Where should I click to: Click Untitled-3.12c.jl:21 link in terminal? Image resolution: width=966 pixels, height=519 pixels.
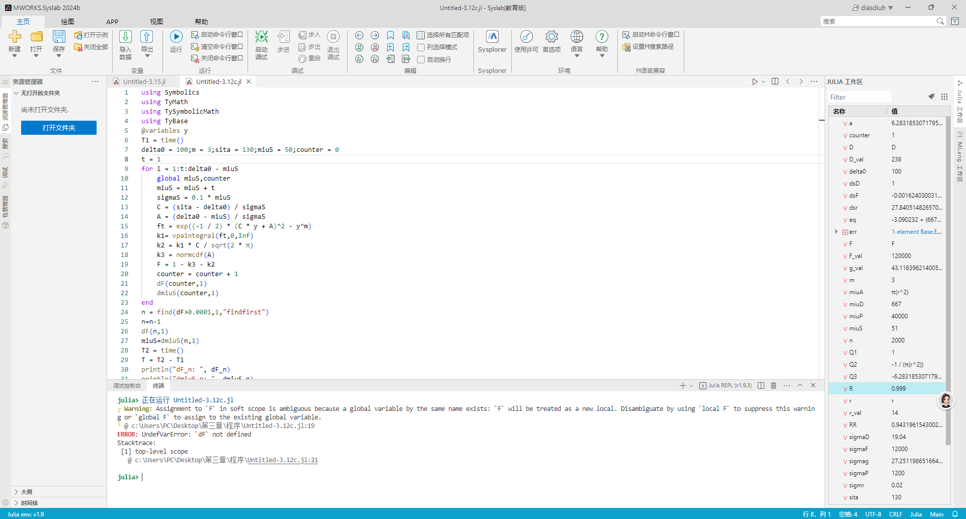(x=282, y=460)
